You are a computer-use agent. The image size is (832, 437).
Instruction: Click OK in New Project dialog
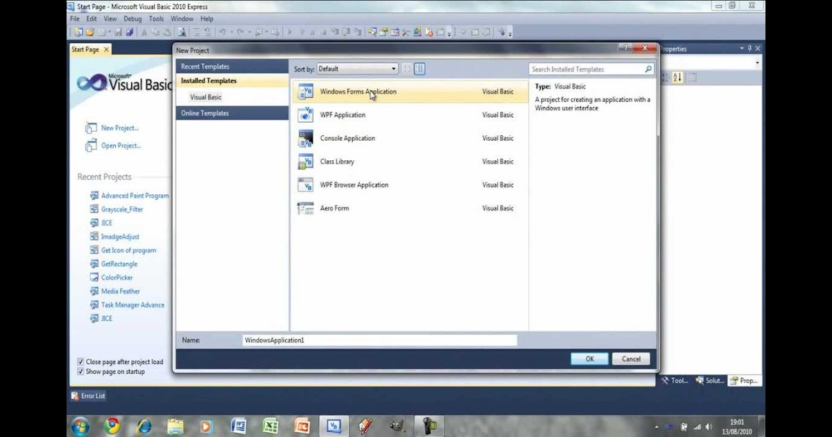589,359
